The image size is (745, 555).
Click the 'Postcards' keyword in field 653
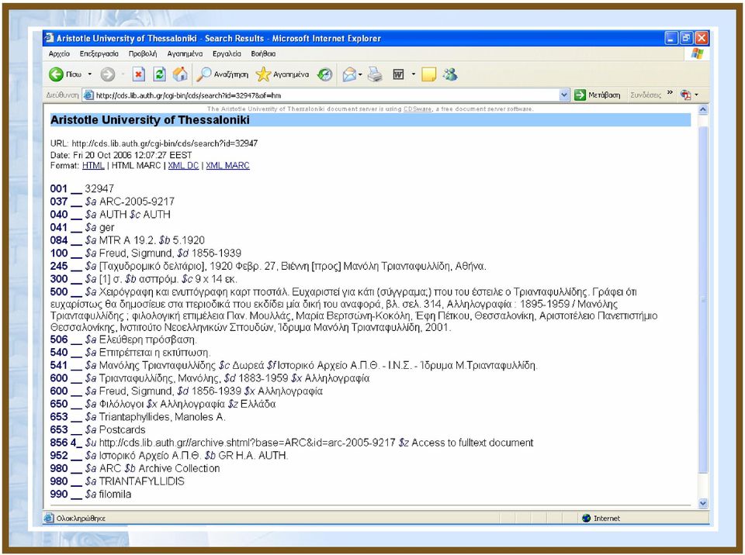click(122, 429)
